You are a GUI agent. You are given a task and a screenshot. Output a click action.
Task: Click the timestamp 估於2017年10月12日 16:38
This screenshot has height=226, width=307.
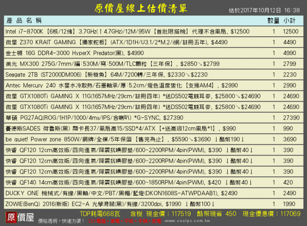coord(264,10)
